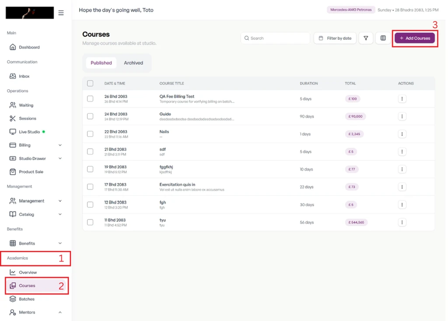
Task: Sort by DATE & TIME column header
Action: point(115,84)
